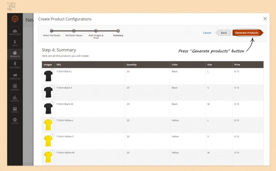Open the Magento logo home icon
This screenshot has height=171, width=276.
click(x=15, y=19)
